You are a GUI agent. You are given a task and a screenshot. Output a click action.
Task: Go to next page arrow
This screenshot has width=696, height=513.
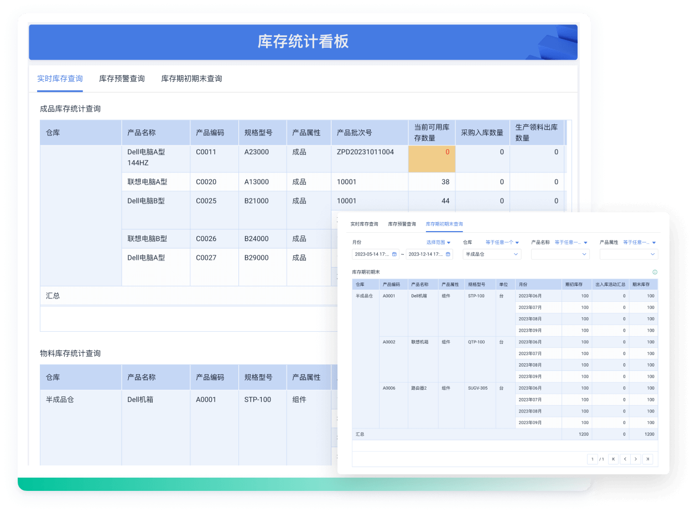click(x=636, y=459)
